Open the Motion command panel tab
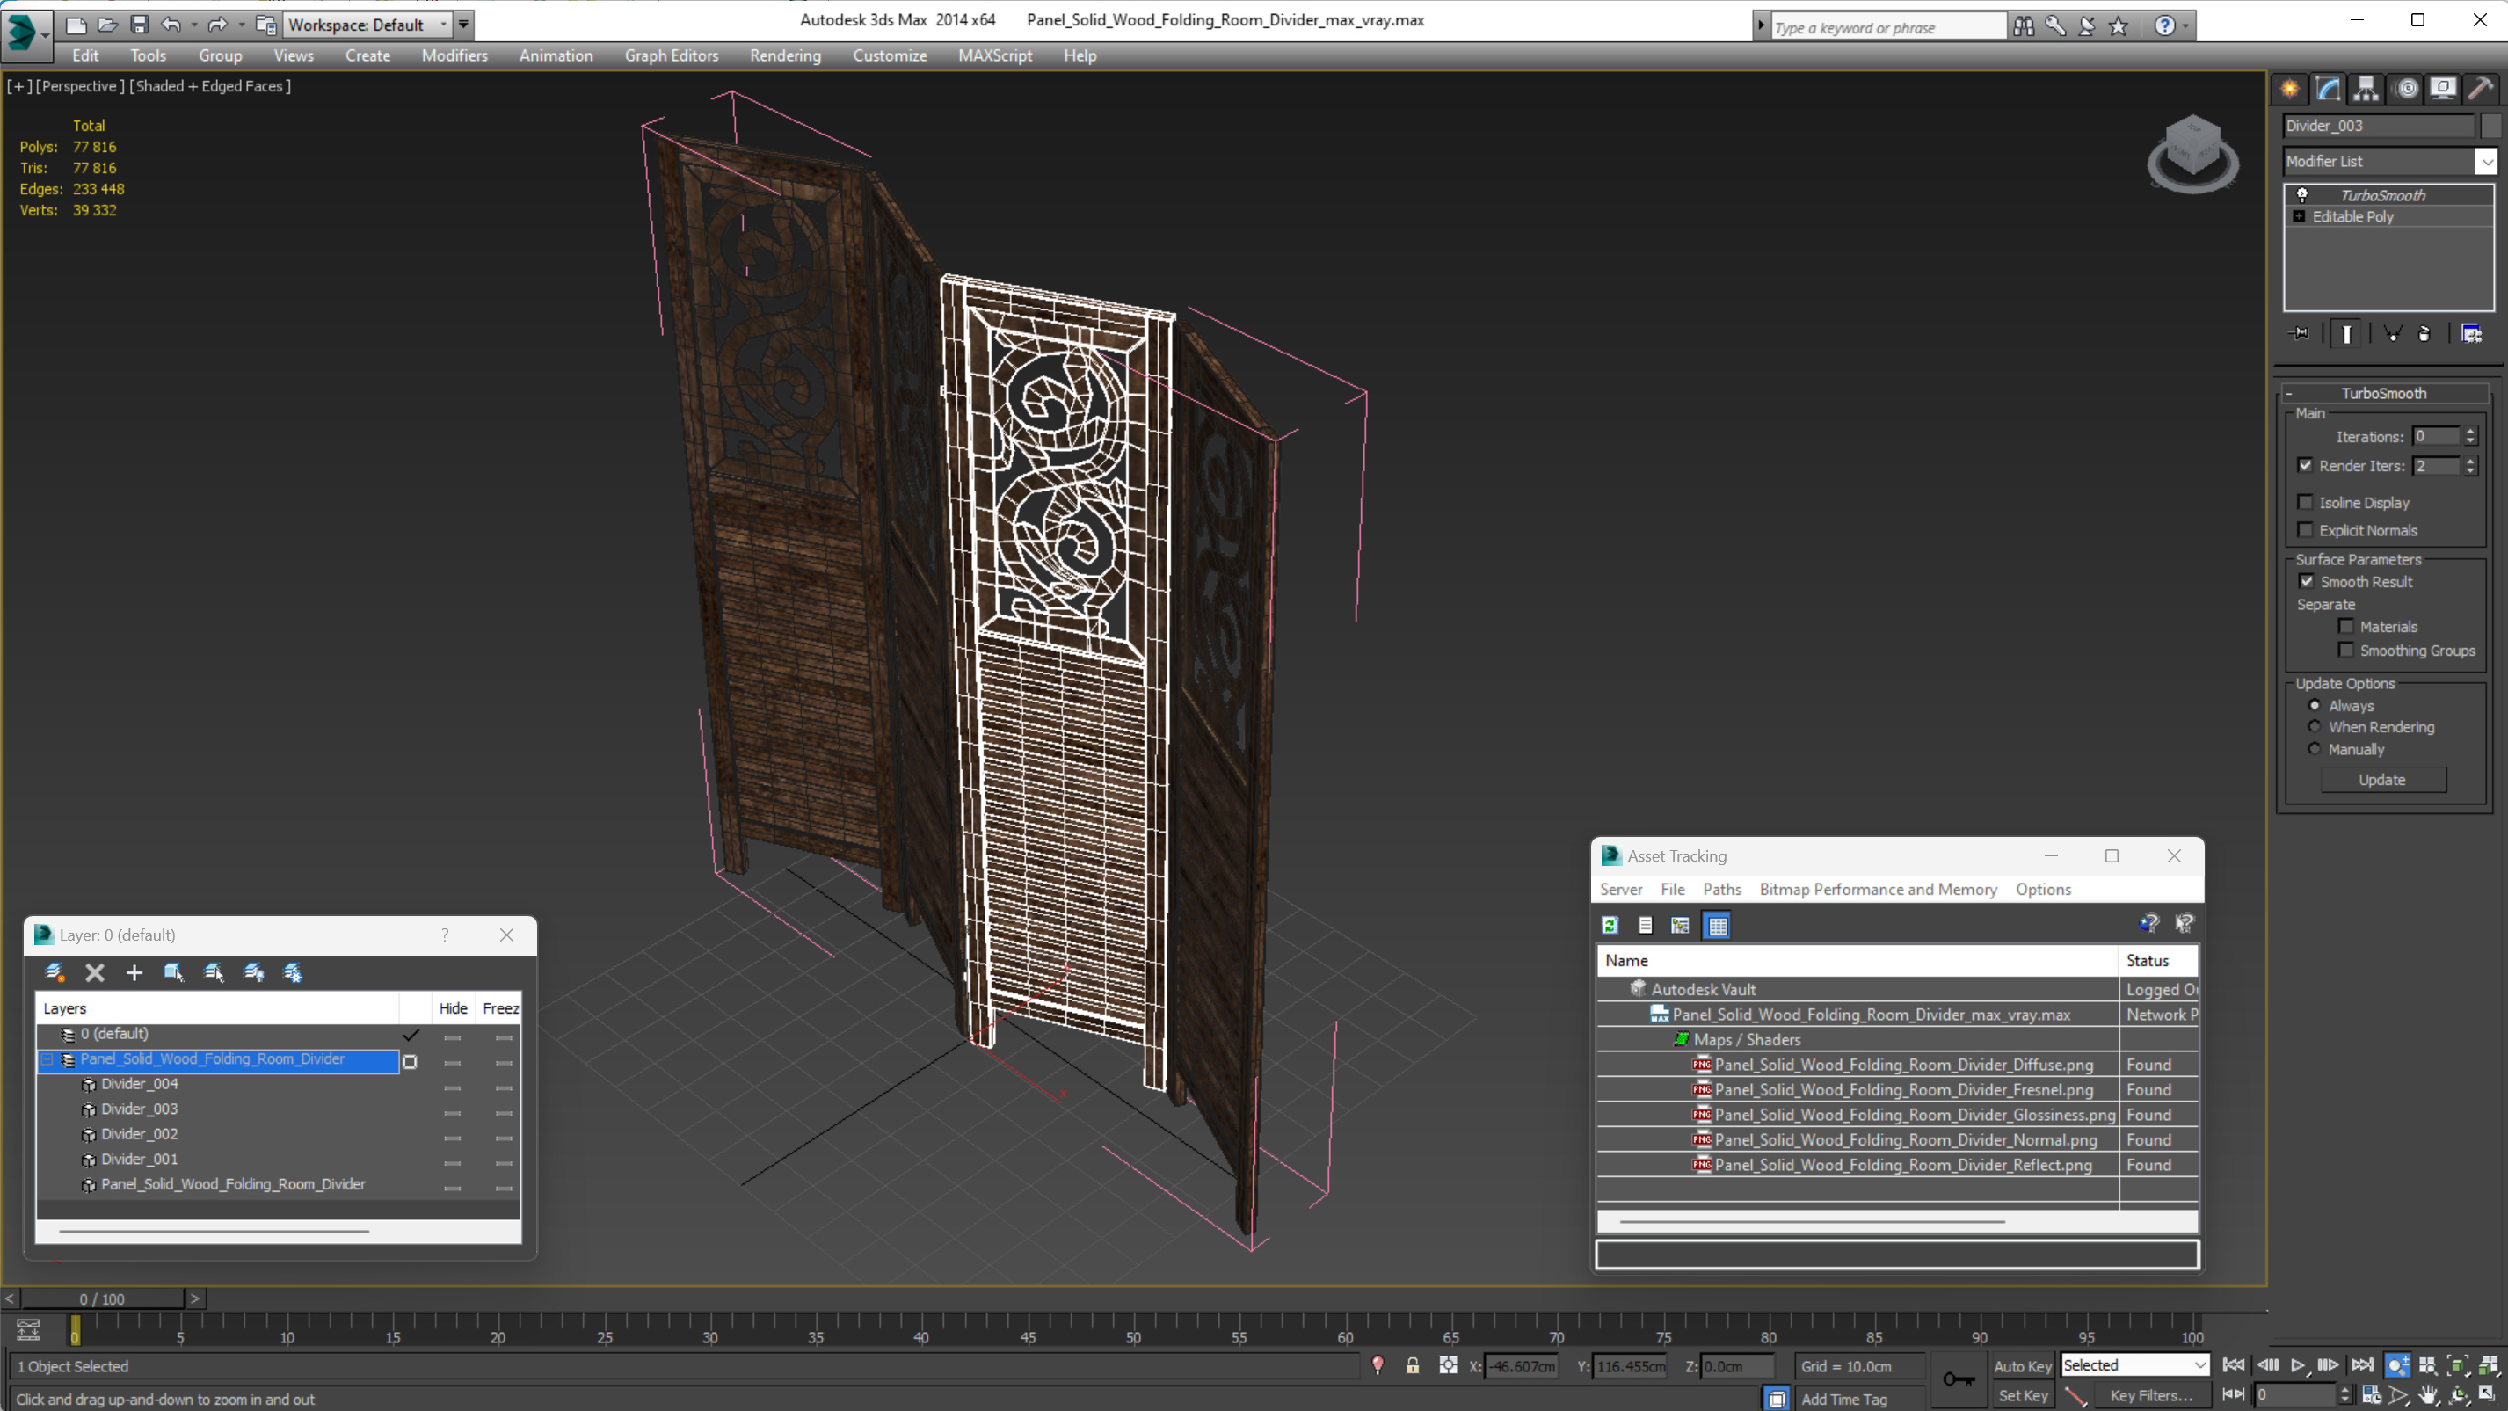Screen dimensions: 2508x1411 [x=2407, y=89]
